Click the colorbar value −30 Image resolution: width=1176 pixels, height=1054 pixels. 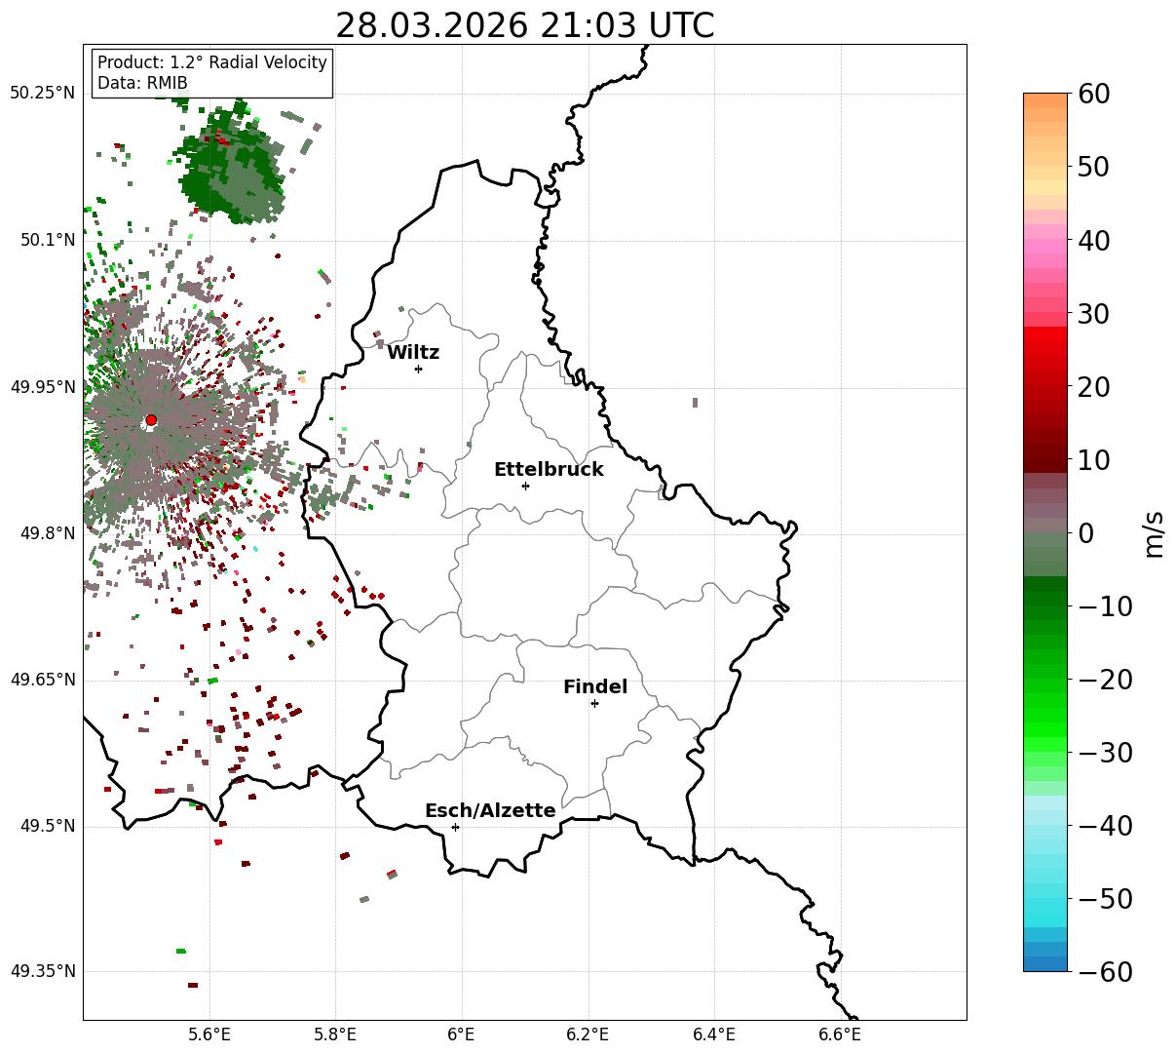click(x=1105, y=753)
